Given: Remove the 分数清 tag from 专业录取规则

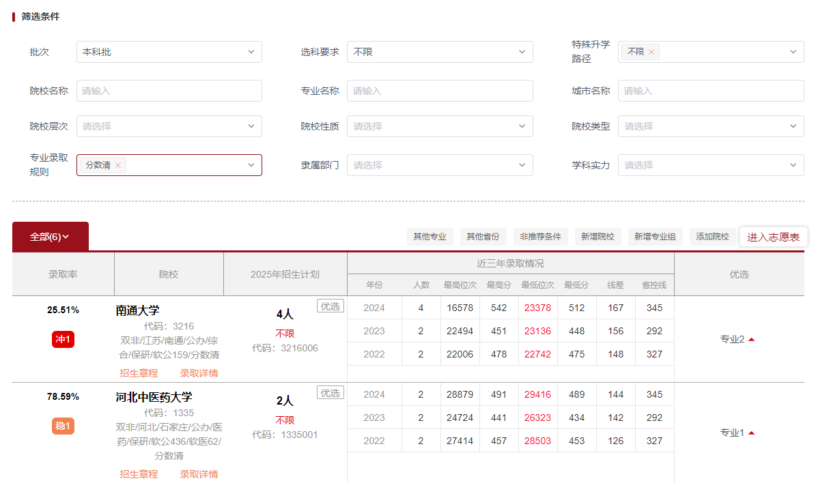Looking at the screenshot, I should pos(118,165).
